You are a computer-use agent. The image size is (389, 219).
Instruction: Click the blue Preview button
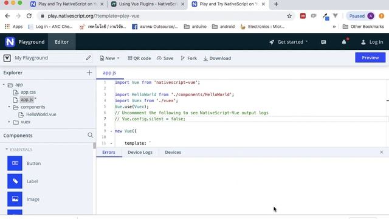pyautogui.click(x=370, y=58)
